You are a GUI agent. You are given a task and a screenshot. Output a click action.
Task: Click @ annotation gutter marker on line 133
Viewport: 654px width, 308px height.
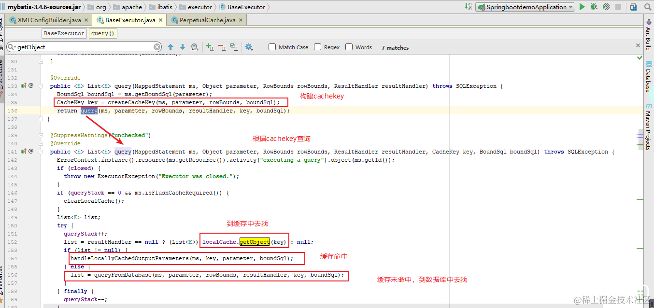(x=31, y=85)
